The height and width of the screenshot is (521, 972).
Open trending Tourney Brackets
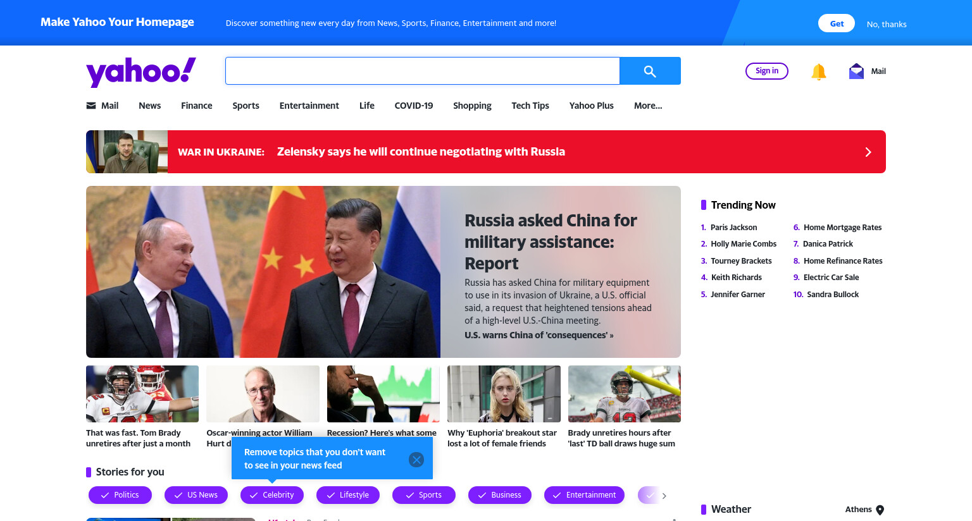tap(741, 261)
